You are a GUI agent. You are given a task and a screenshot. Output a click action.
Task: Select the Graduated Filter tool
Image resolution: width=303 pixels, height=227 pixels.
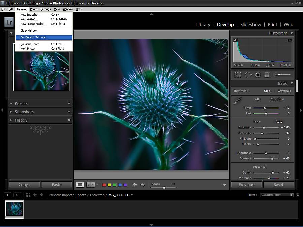pos(267,75)
